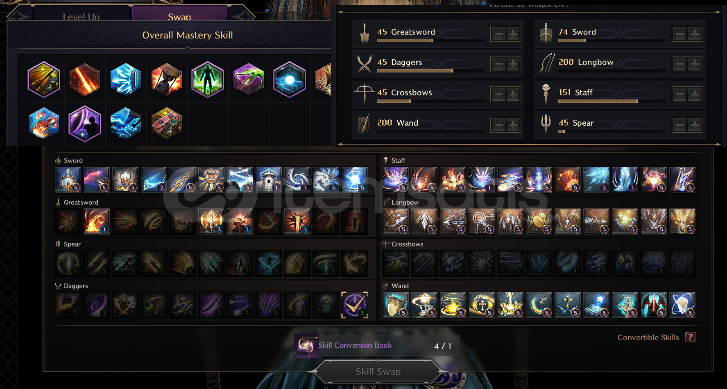Click the blue ice shield mastery skill
The width and height of the screenshot is (727, 389).
coord(126,79)
